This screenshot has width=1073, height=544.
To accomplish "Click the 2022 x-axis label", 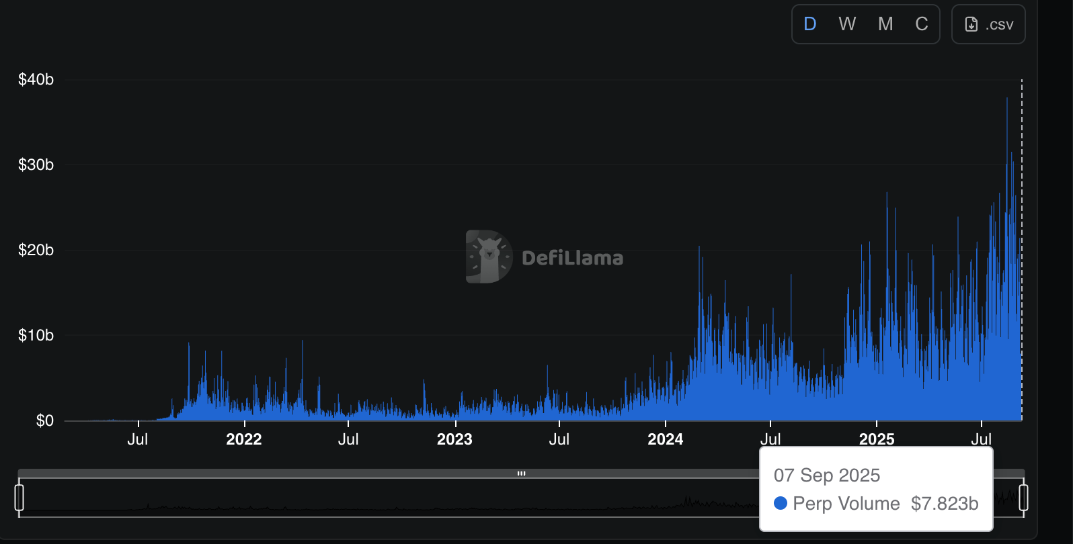I will [x=243, y=439].
